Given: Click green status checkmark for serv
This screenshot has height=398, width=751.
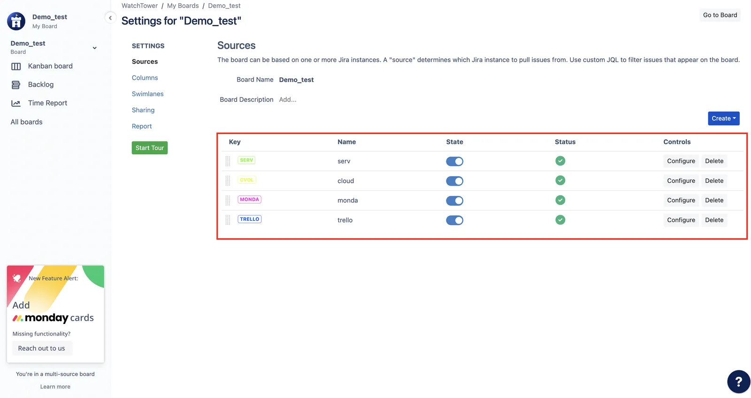Looking at the screenshot, I should pos(560,161).
